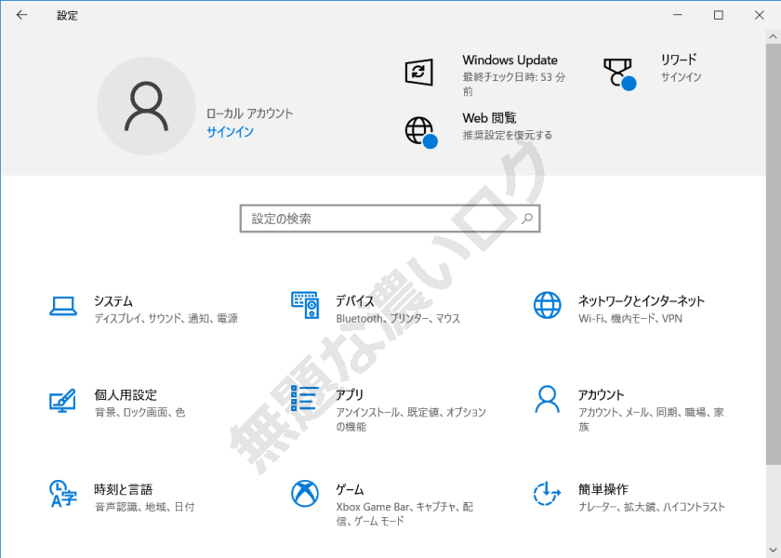Select 簡単操作 category title
781x558 pixels.
(602, 490)
